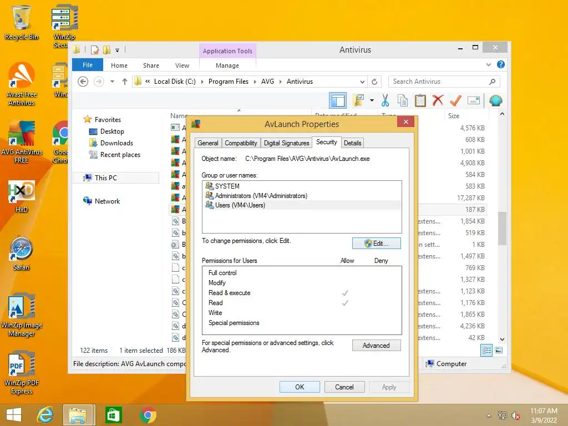Screen dimensions: 568x426
Task: Open the Home ribbon tab
Action: coord(119,65)
